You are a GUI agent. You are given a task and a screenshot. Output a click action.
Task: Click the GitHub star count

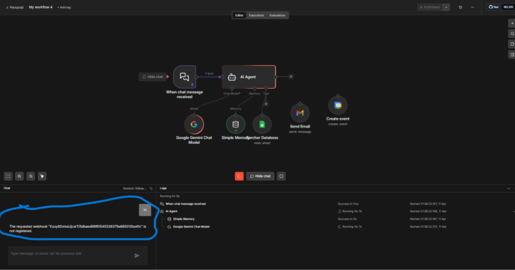[x=508, y=7]
